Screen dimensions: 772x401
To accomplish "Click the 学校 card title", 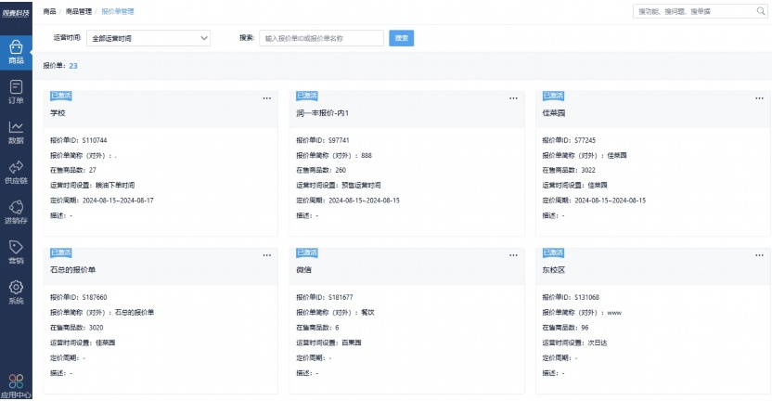I will (58, 113).
